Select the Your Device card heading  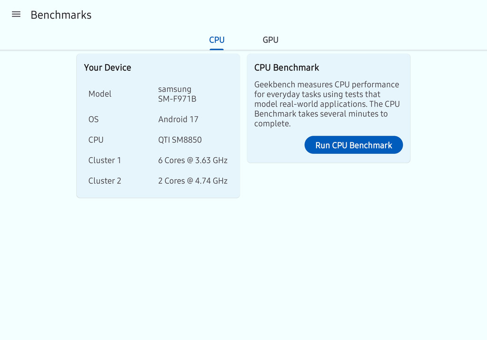pyautogui.click(x=108, y=68)
